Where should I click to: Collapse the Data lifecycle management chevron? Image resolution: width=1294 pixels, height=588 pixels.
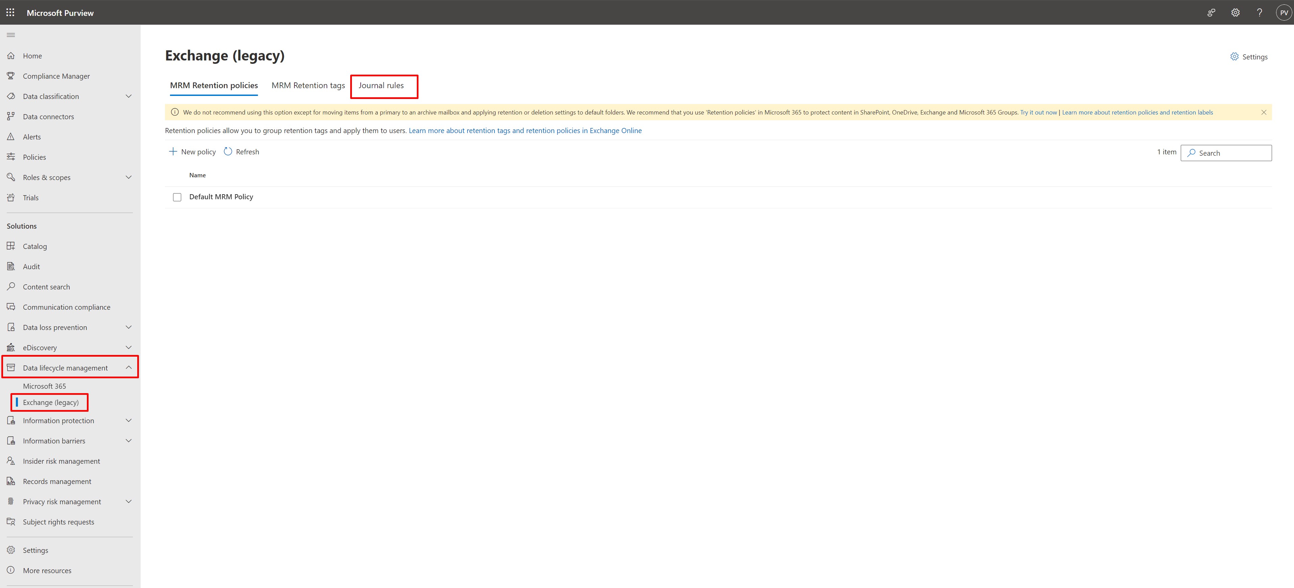[128, 368]
